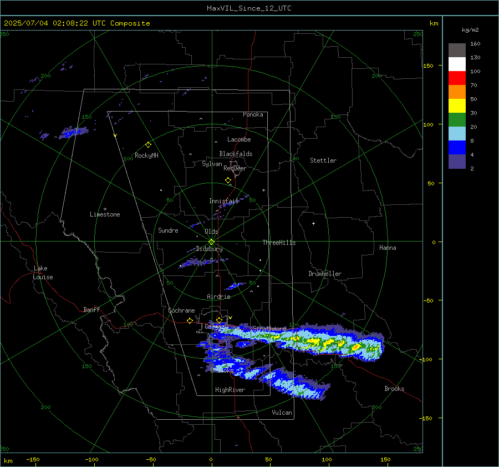Click the Okotoks town label

222,370
